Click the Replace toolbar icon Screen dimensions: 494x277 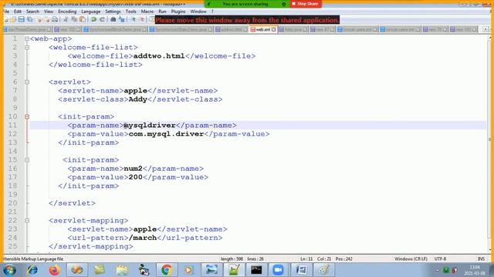click(x=122, y=20)
